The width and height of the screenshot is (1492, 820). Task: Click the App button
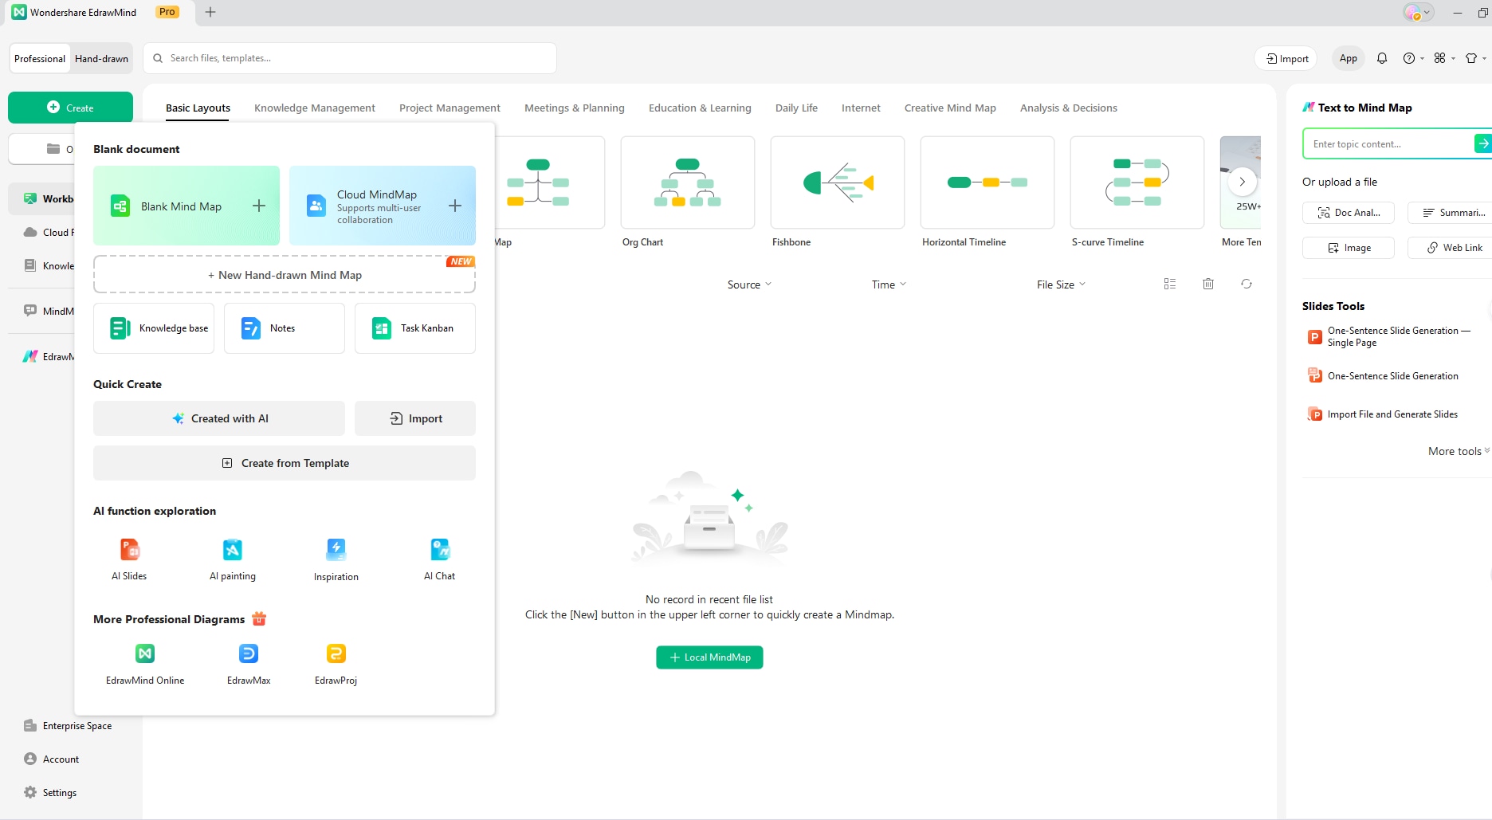coord(1349,58)
